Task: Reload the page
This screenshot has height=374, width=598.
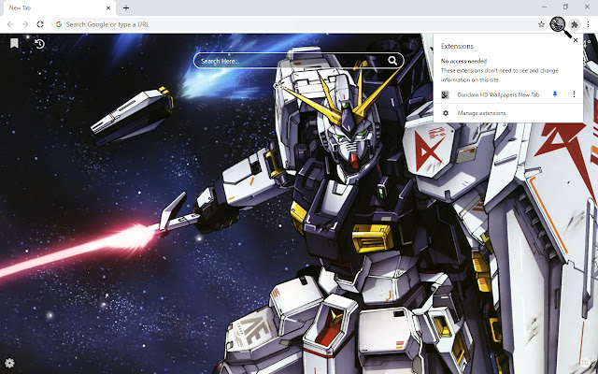Action: click(x=40, y=24)
